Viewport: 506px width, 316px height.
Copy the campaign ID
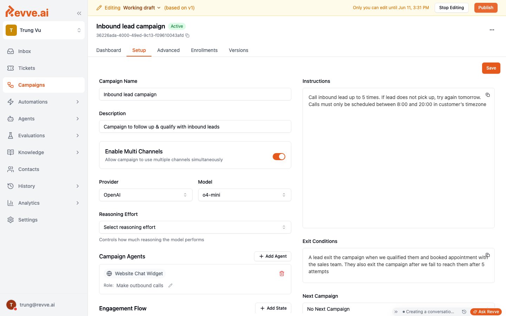187,35
